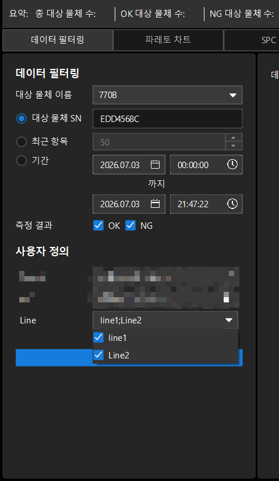Viewport: 279px width, 481px height.
Task: Expand the 대상 물체 이름 770B dropdown
Action: click(168, 95)
